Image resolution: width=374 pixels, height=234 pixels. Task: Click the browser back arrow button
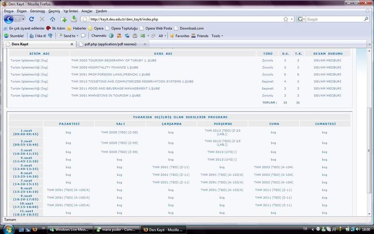coord(10,19)
